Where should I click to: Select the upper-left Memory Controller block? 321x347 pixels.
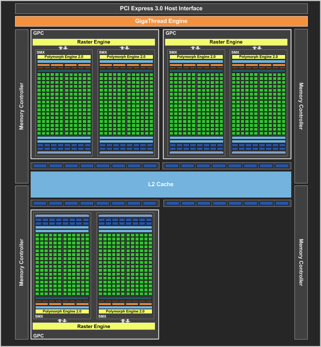coord(21,106)
